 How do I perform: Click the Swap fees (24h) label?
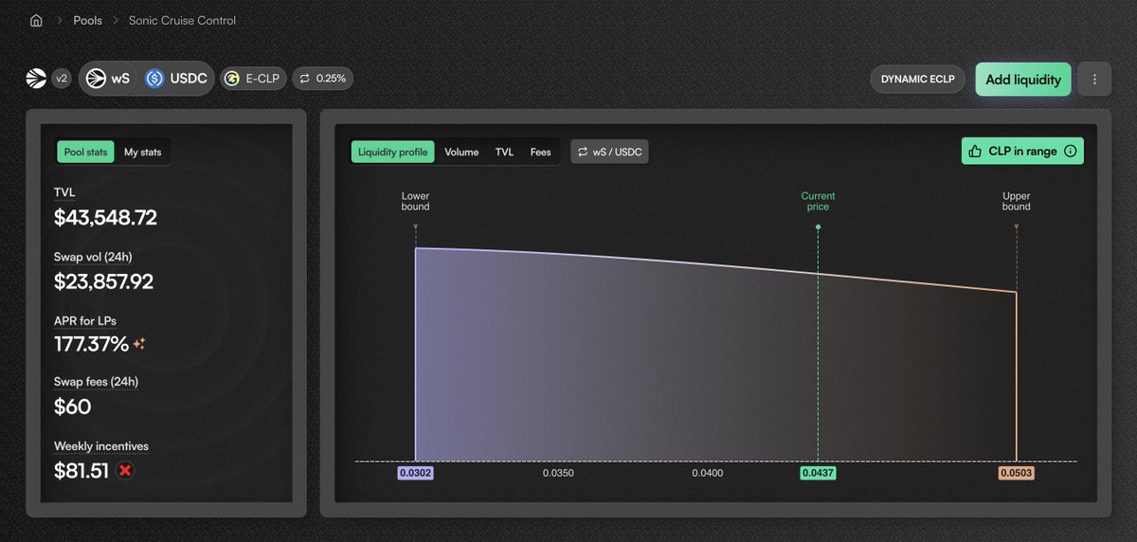[x=97, y=382]
